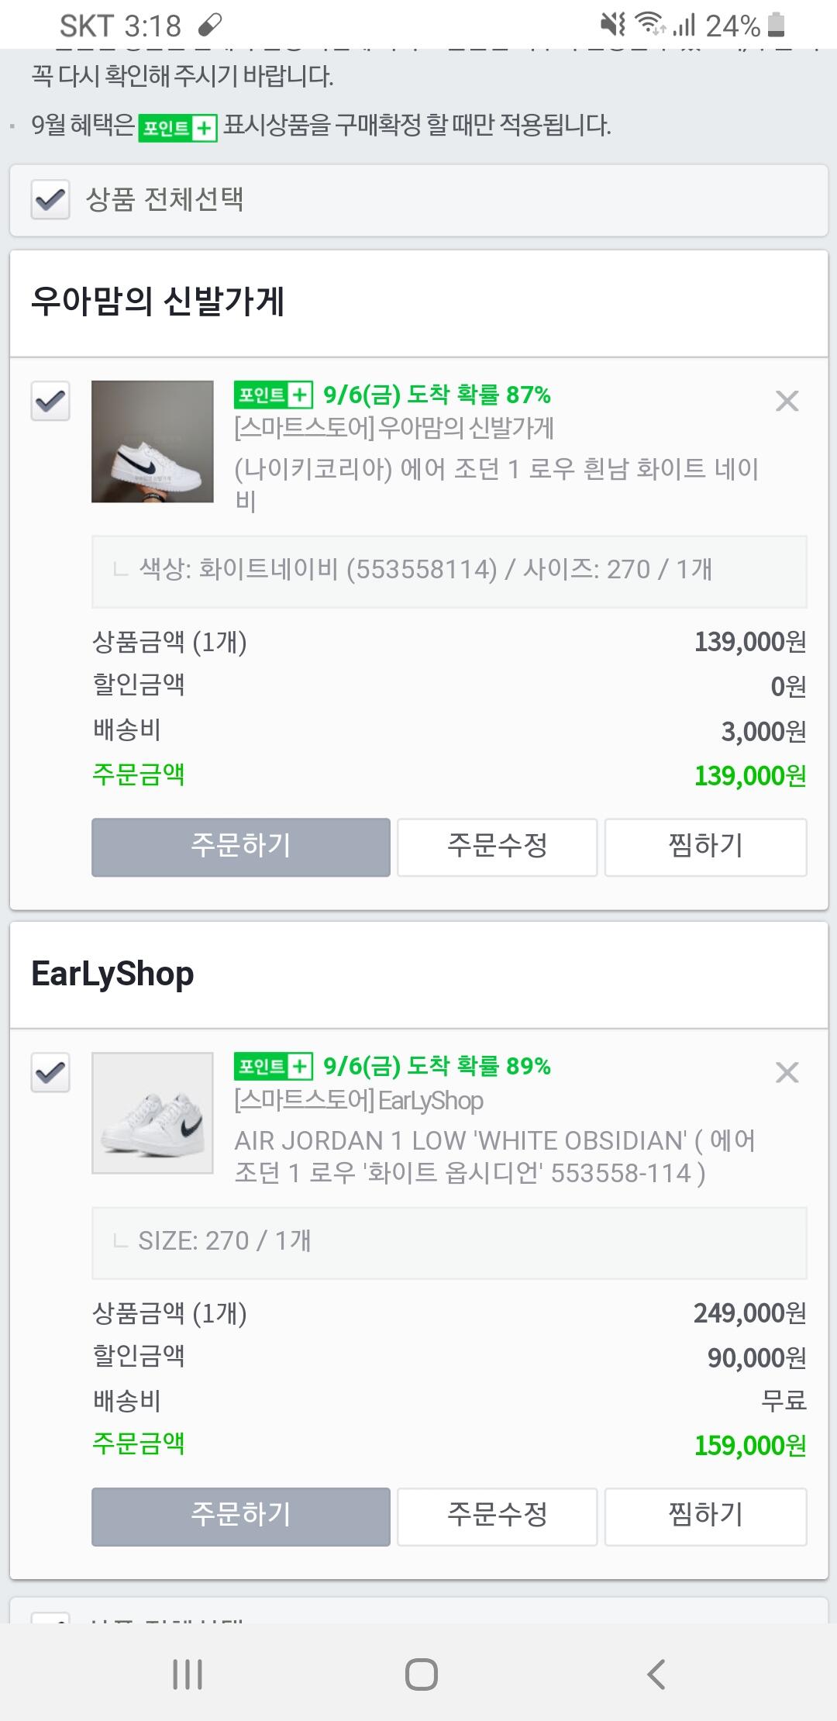Image resolution: width=837 pixels, height=1721 pixels.
Task: Uncheck the AIR JORDAN 1 LOW item checkbox
Action: point(50,1073)
